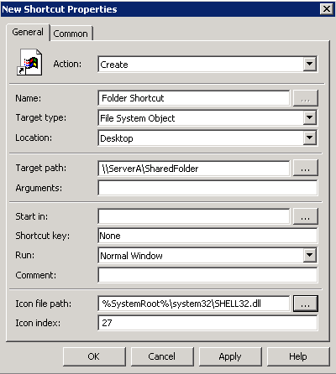
Task: Open the Location dropdown list
Action: click(310, 138)
